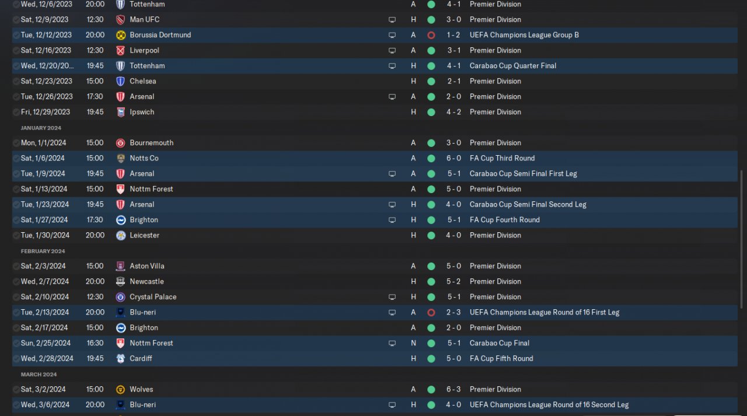Toggle the check circle beside Sat, 12/9/2023

pos(16,20)
